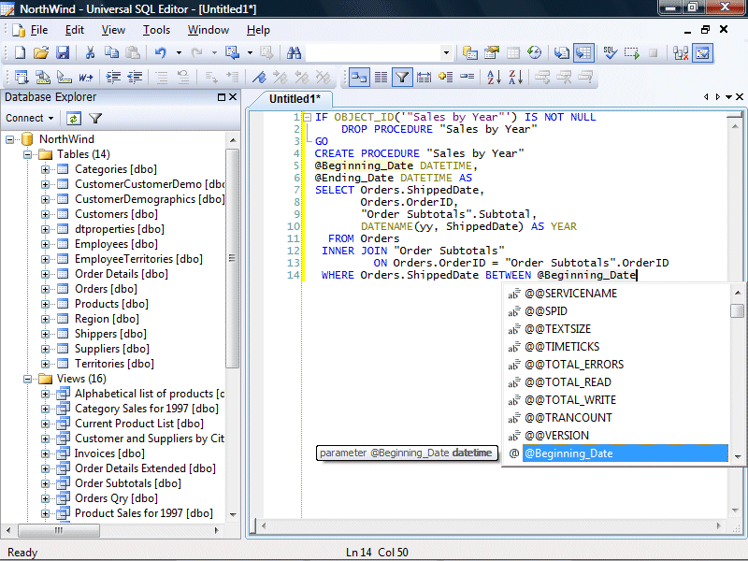Image resolution: width=748 pixels, height=561 pixels.
Task: Expand the Invoices [dbo] view
Action: pyautogui.click(x=45, y=453)
